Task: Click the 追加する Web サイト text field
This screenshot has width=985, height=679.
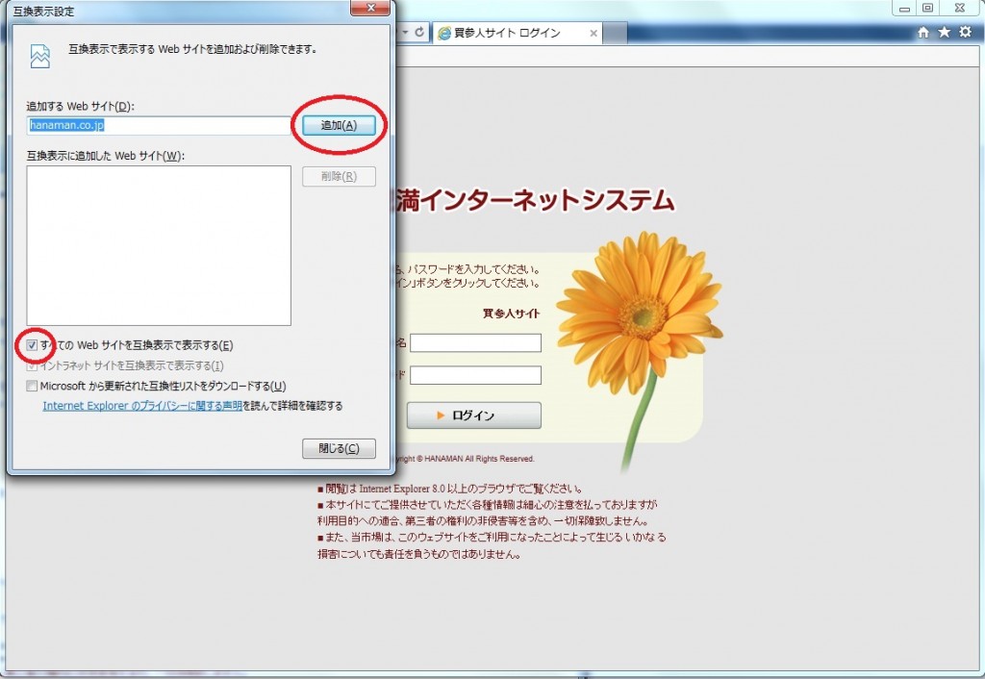Action: pyautogui.click(x=159, y=125)
